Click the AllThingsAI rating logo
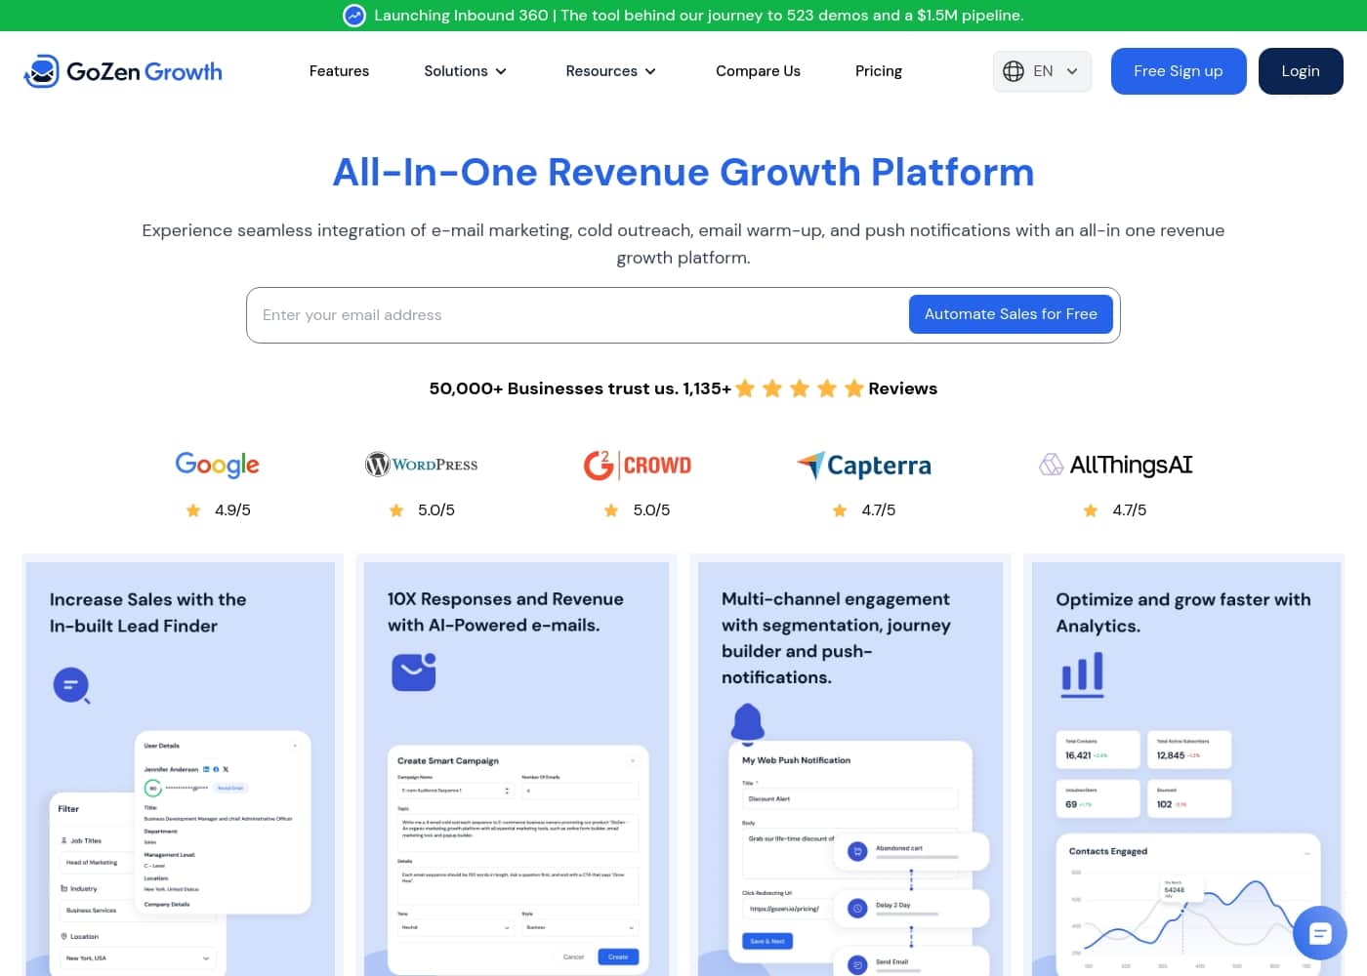This screenshot has width=1367, height=976. point(1116,465)
